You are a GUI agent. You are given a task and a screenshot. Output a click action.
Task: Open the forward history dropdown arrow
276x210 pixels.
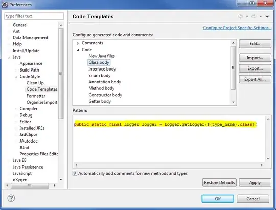261,16
